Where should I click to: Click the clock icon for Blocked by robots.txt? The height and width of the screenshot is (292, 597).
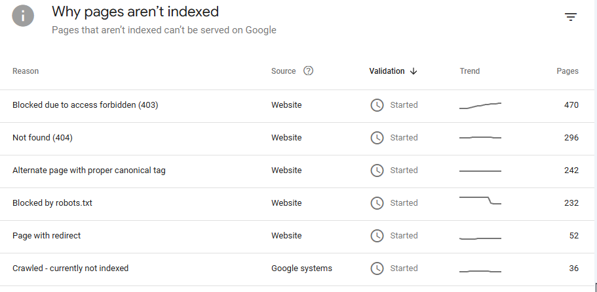377,203
